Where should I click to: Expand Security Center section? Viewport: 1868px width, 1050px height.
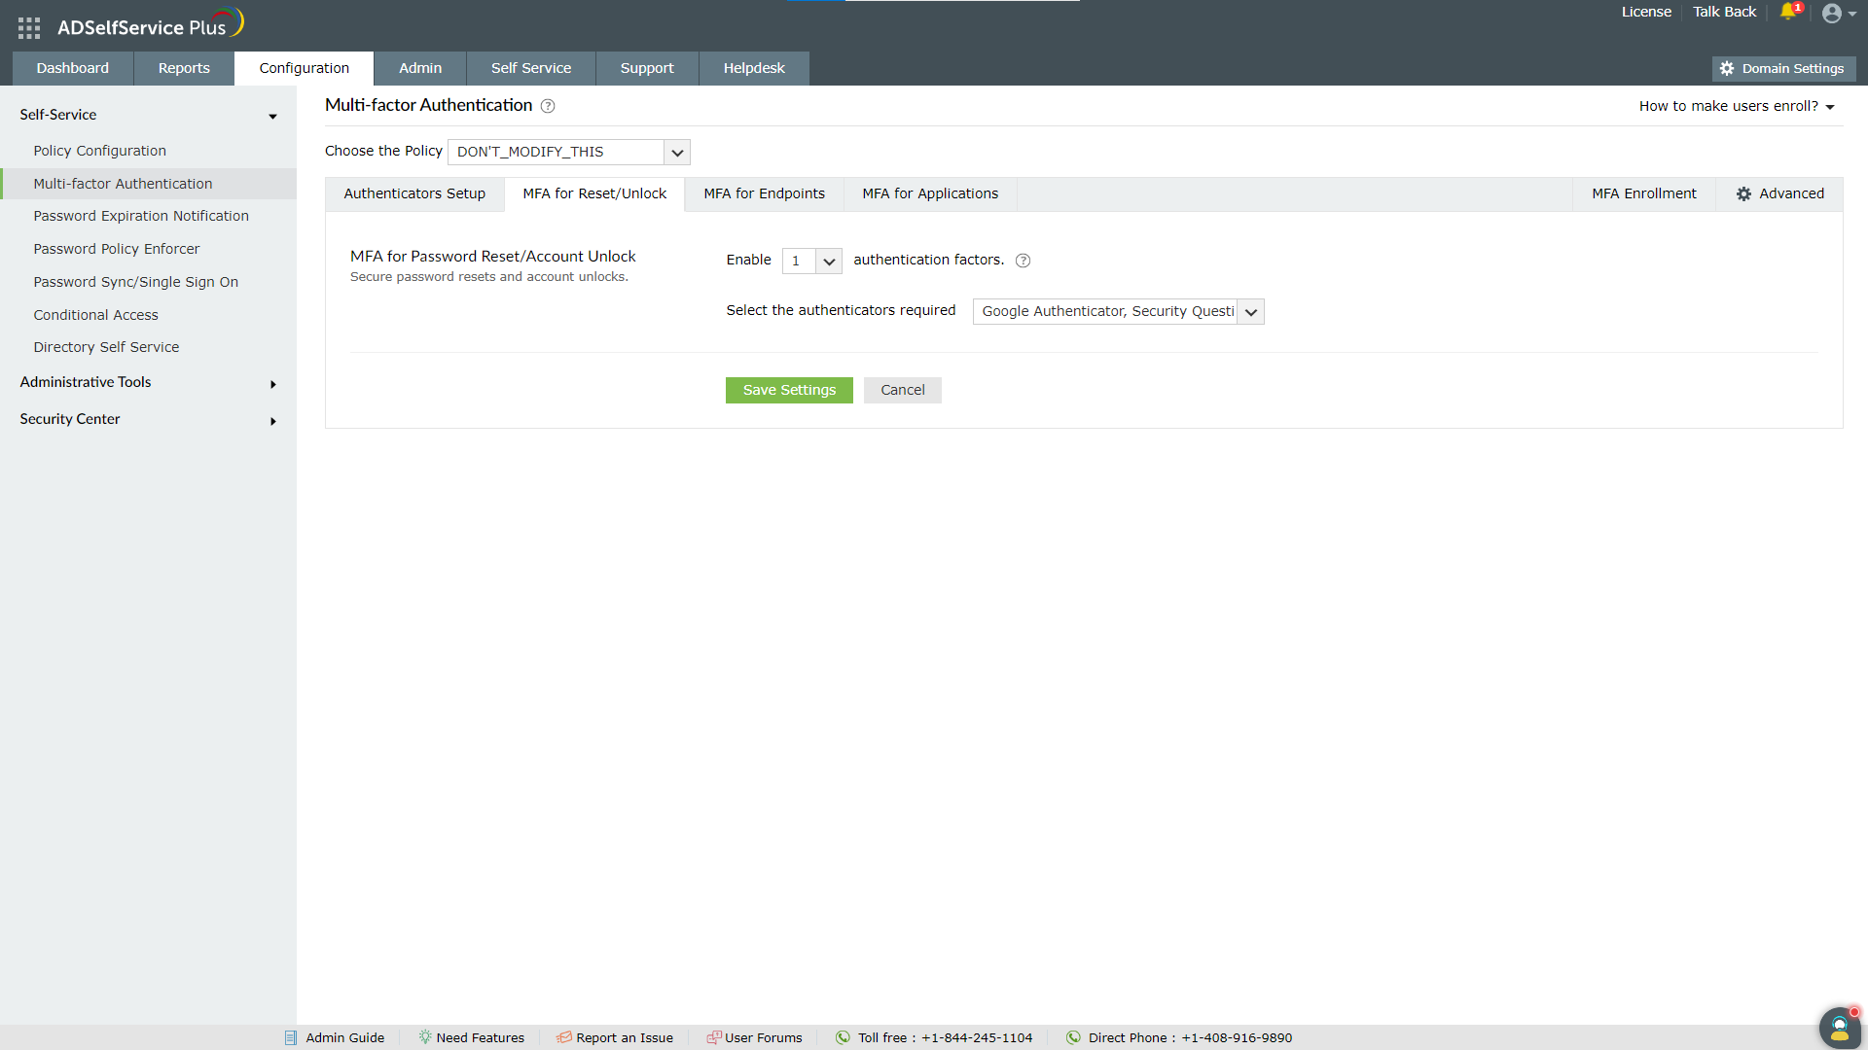point(273,421)
